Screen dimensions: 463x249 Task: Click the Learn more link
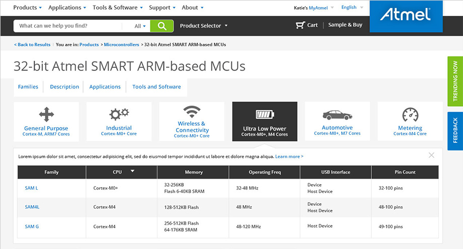pyautogui.click(x=289, y=156)
